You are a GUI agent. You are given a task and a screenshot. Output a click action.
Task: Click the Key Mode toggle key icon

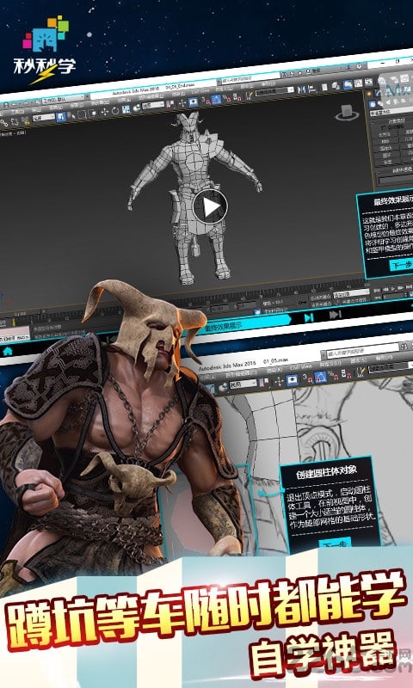301,303
